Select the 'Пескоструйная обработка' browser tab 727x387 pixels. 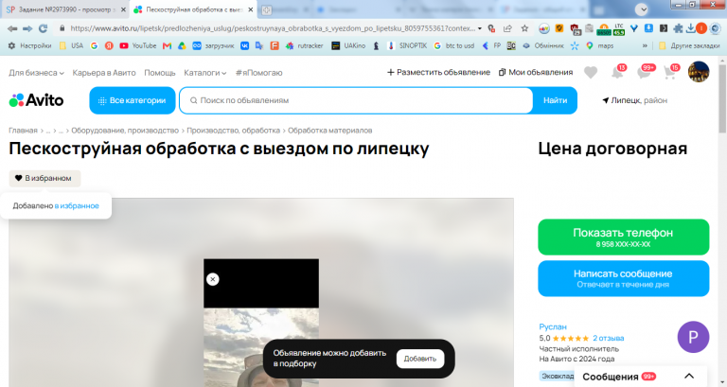pos(193,9)
